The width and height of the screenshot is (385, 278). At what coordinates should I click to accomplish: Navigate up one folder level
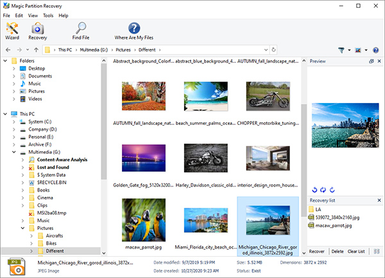click(35, 49)
